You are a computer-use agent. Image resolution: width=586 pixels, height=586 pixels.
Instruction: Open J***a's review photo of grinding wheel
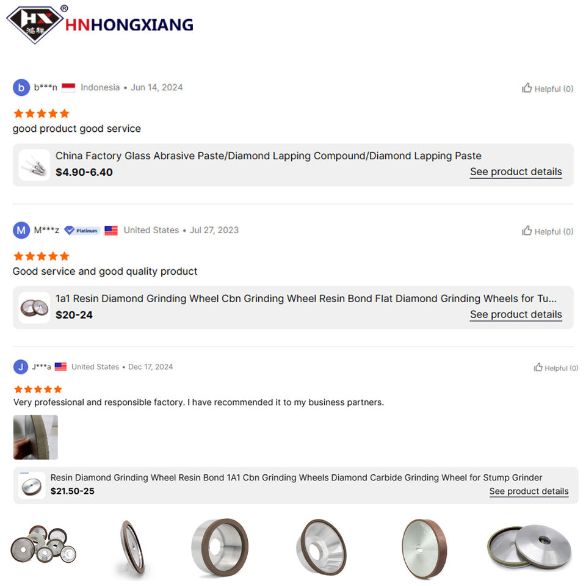point(35,437)
